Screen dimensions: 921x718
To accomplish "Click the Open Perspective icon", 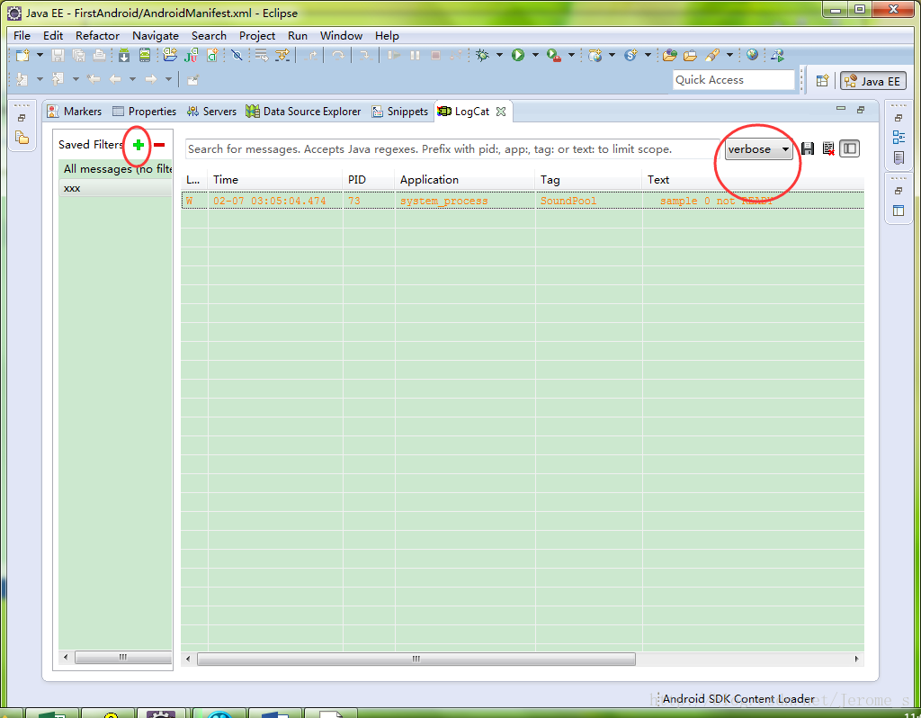I will point(822,80).
